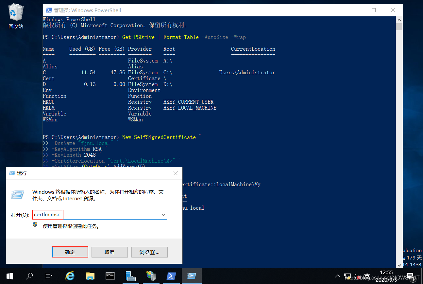Click the volume speaker tray icon

coord(357,276)
